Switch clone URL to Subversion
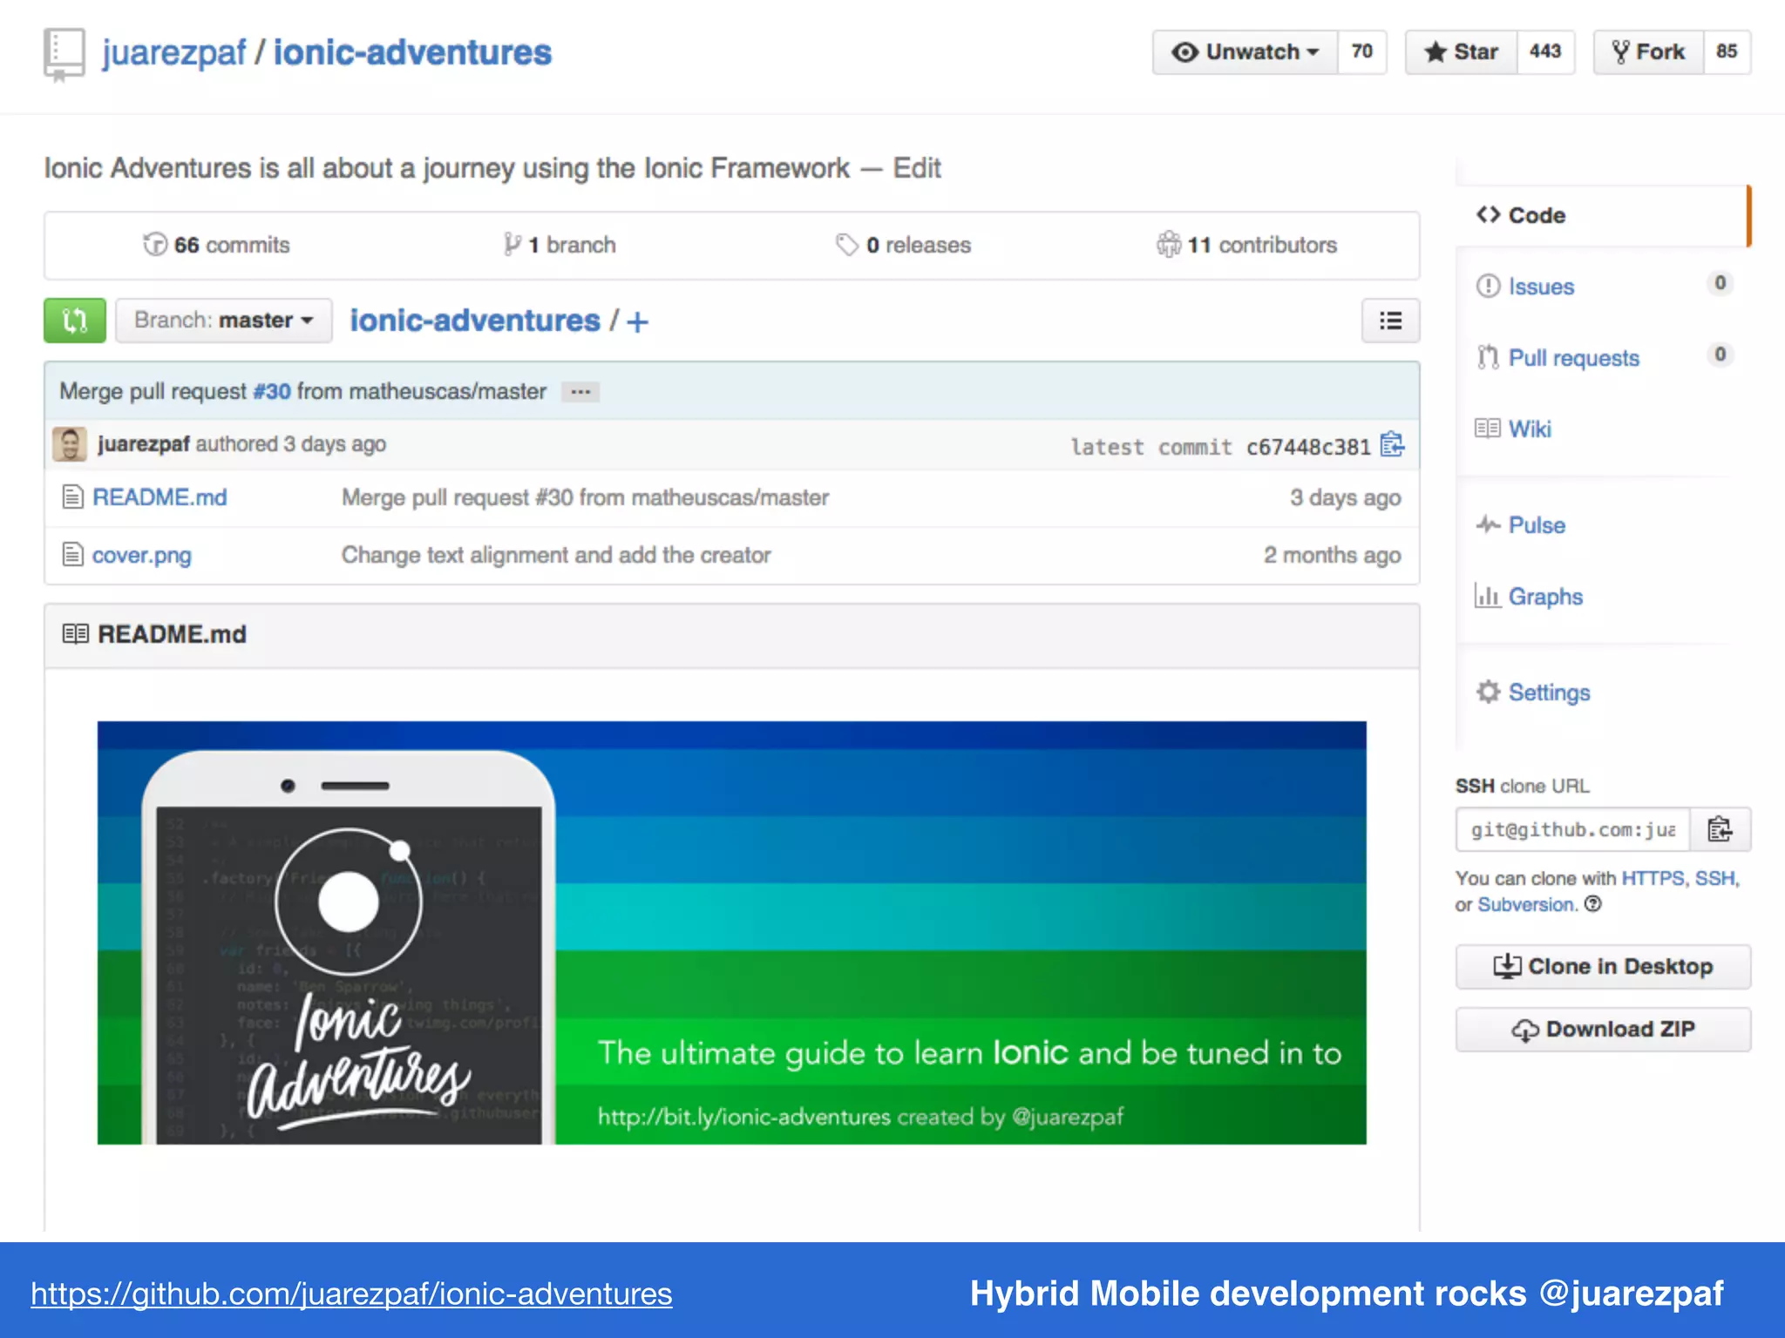 1526,905
